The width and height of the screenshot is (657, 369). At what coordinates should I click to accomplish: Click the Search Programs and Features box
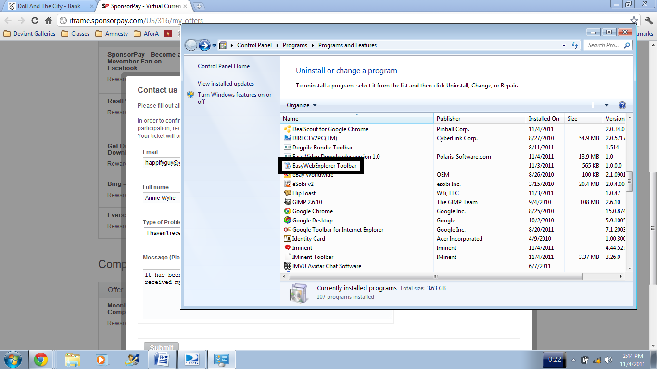[x=608, y=45]
